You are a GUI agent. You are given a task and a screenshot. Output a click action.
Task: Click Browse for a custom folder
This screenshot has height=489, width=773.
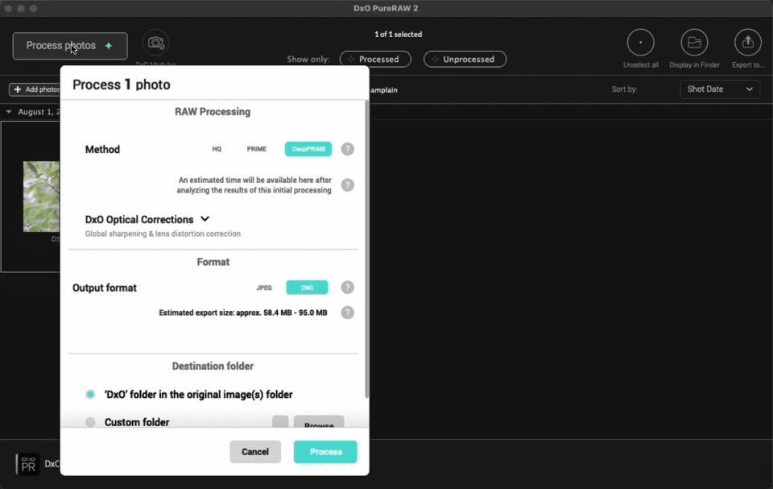pyautogui.click(x=319, y=422)
